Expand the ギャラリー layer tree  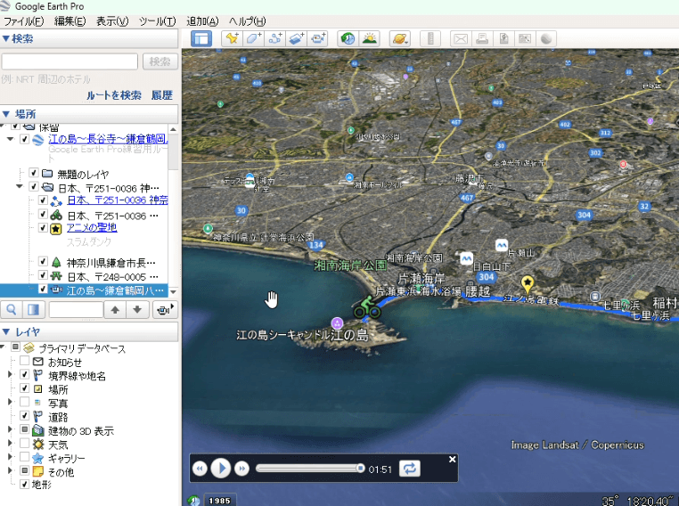click(x=10, y=457)
